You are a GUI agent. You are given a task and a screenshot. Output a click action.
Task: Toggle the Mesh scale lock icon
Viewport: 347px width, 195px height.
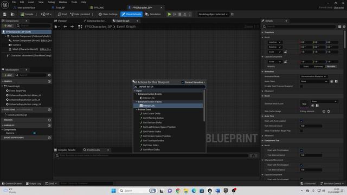(286, 52)
